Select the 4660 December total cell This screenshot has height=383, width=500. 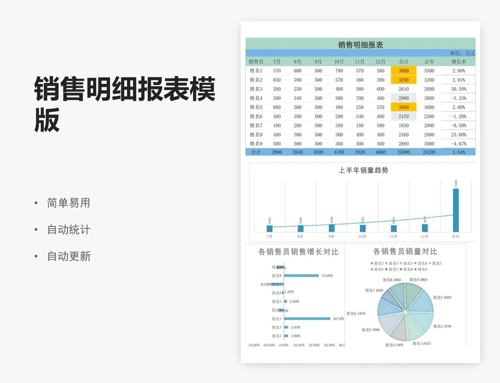(x=380, y=152)
